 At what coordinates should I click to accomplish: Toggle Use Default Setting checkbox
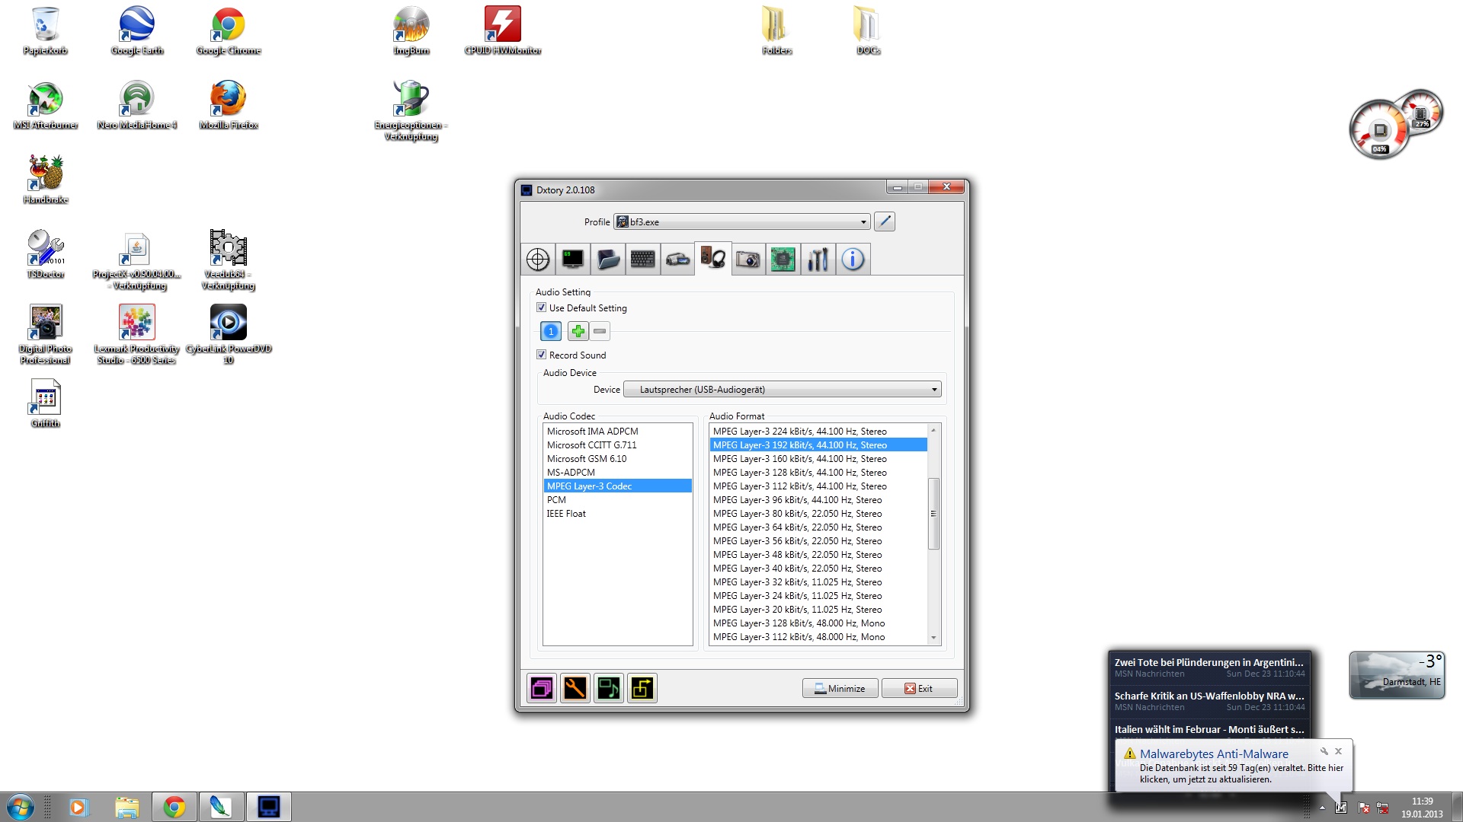tap(542, 307)
